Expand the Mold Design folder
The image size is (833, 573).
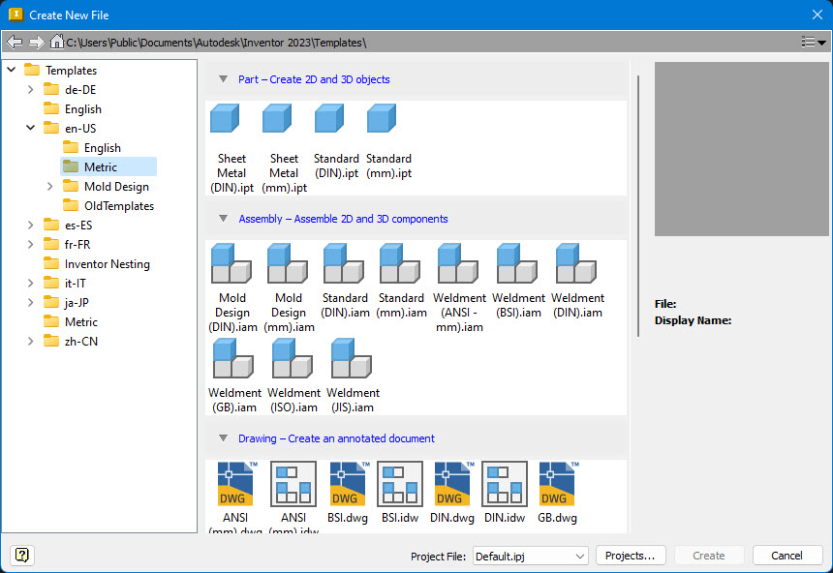tap(48, 186)
